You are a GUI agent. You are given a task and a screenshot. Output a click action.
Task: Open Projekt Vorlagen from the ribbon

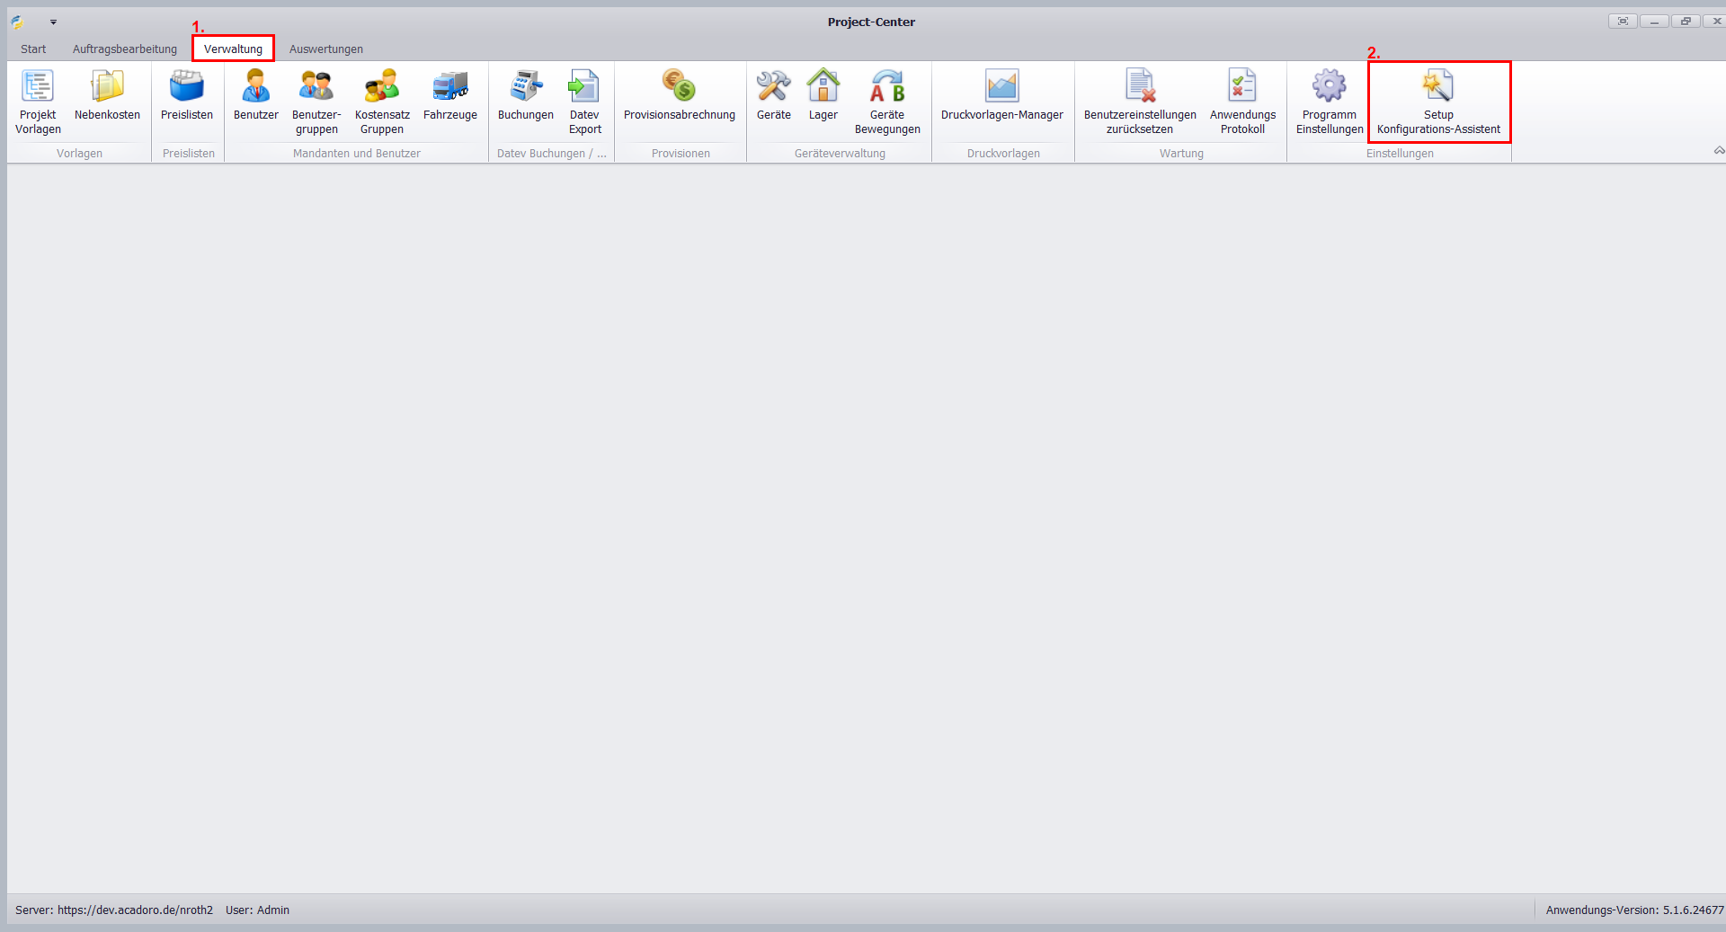coord(38,101)
